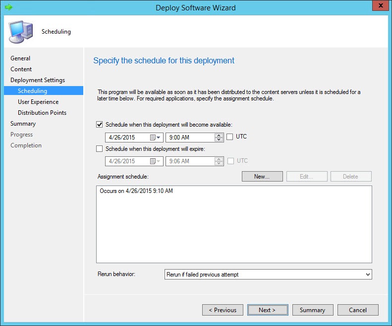Open the available date 4/26/2015 dropdown
Viewport: 392px width, 326px height.
pos(159,138)
